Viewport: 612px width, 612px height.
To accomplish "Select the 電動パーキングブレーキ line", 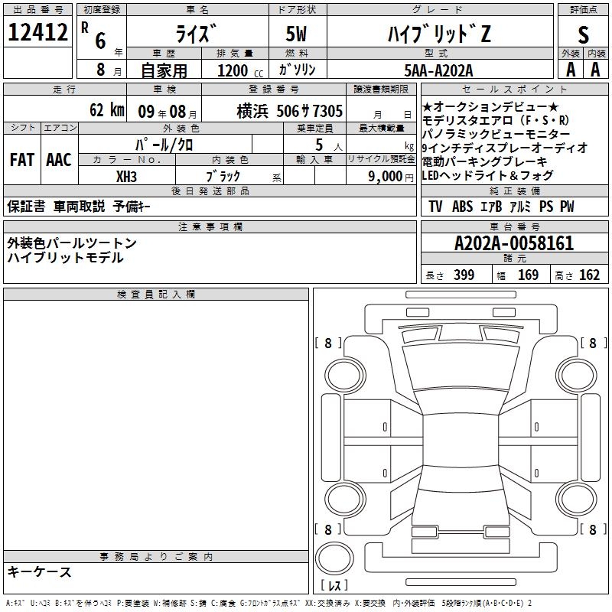I will click(x=485, y=161).
